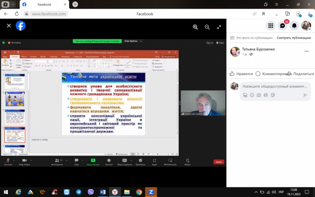
Task: Click the Facebook logo home icon
Action: click(x=20, y=26)
